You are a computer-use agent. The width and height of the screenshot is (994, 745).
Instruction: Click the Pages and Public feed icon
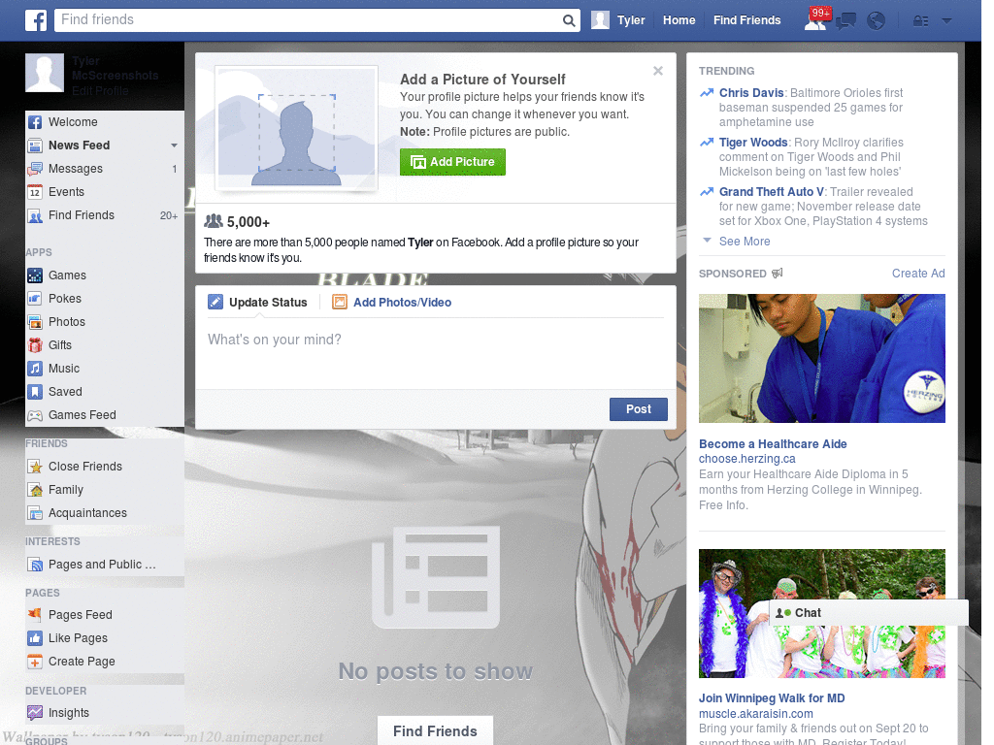click(x=35, y=565)
